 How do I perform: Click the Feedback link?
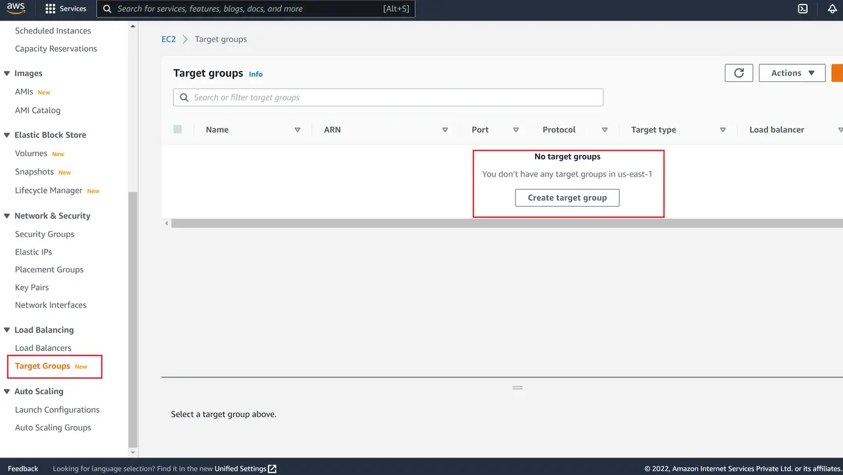pyautogui.click(x=23, y=468)
